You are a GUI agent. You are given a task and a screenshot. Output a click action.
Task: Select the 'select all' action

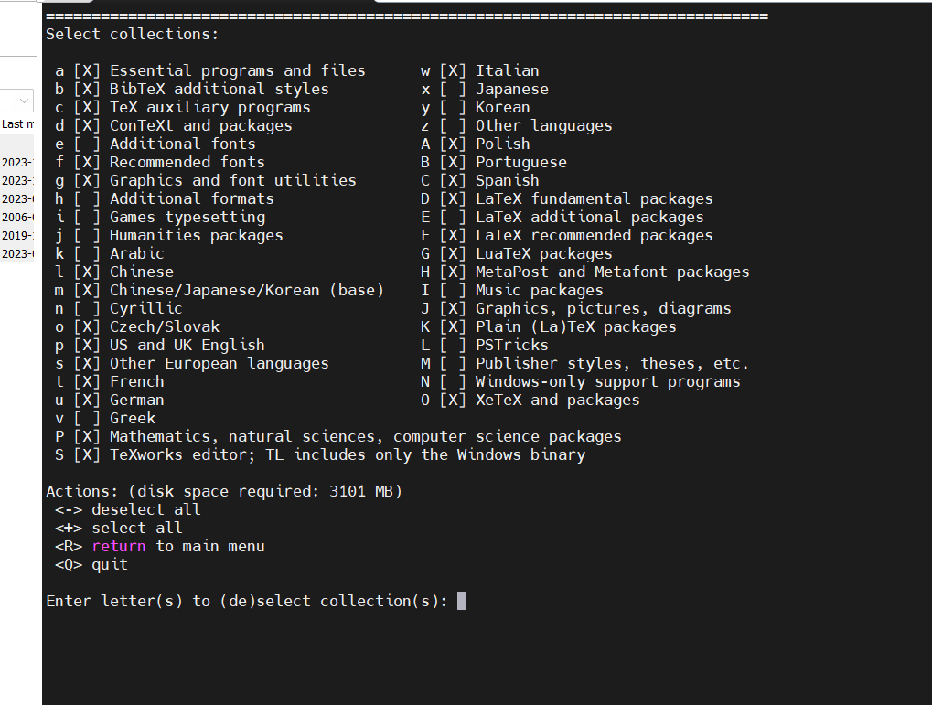pos(119,528)
